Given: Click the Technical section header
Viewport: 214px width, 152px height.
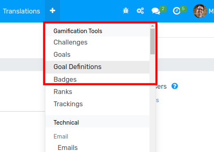Looking at the screenshot, I should (x=66, y=123).
